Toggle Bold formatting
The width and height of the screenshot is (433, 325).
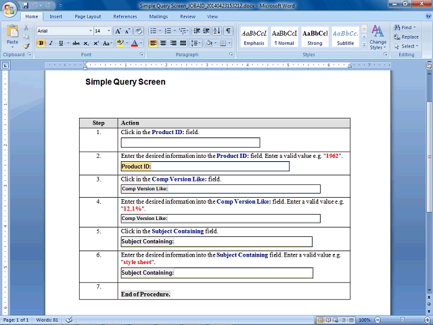tap(41, 43)
